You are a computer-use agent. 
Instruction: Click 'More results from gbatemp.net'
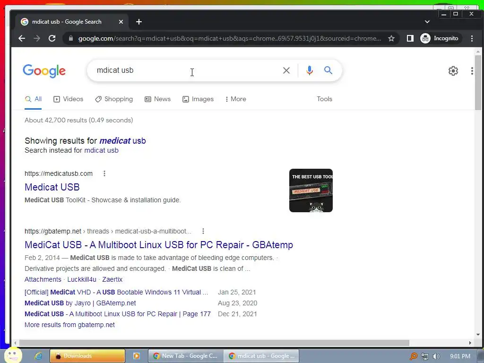tap(69, 325)
